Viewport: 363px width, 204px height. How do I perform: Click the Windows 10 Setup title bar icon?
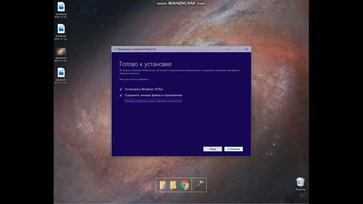[x=115, y=49]
